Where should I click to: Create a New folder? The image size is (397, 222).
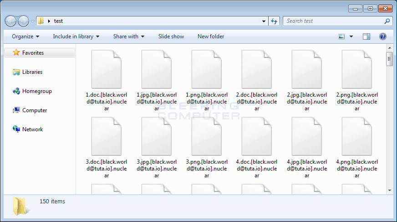click(211, 36)
